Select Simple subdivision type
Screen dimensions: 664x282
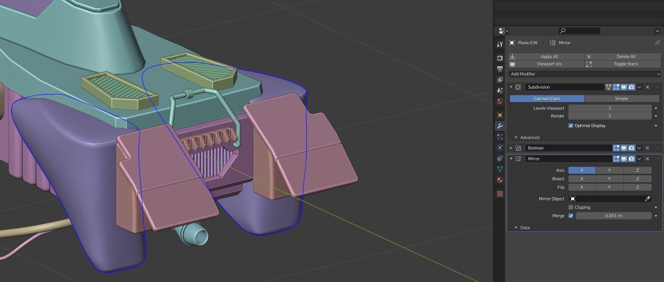click(x=622, y=99)
